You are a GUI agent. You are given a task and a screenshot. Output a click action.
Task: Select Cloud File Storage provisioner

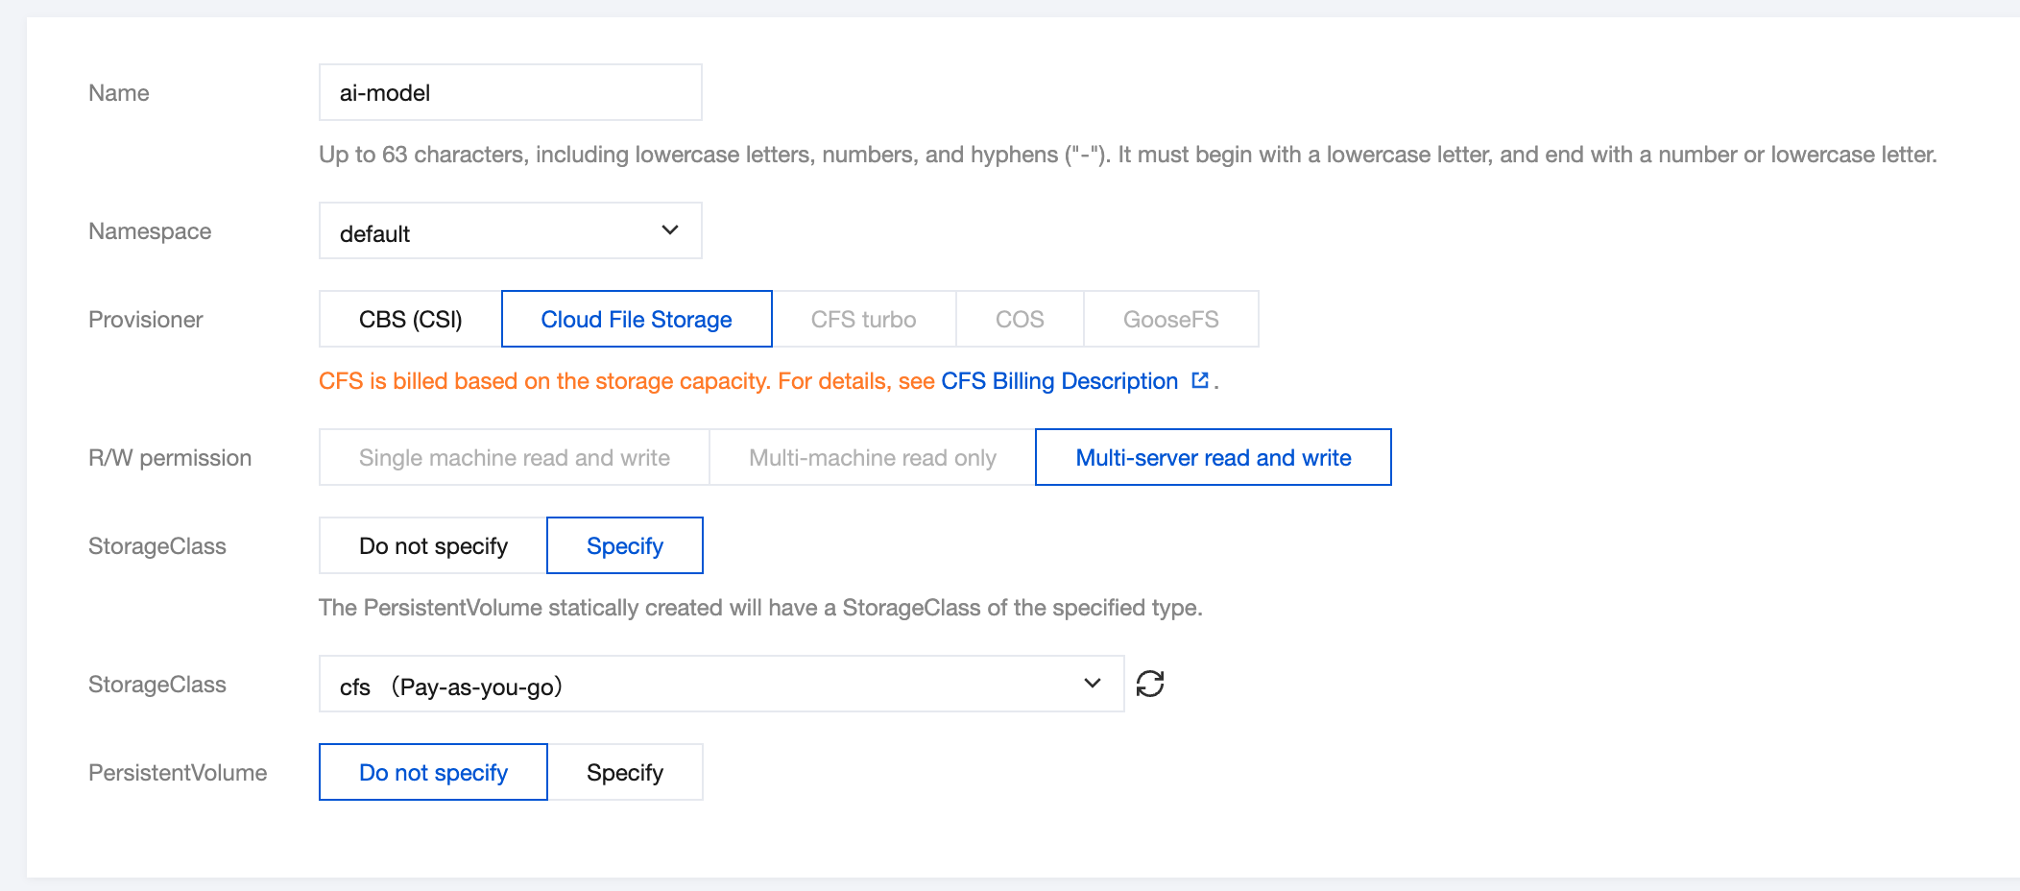point(636,320)
